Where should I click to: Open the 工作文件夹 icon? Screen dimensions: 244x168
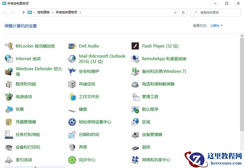(x=72, y=97)
